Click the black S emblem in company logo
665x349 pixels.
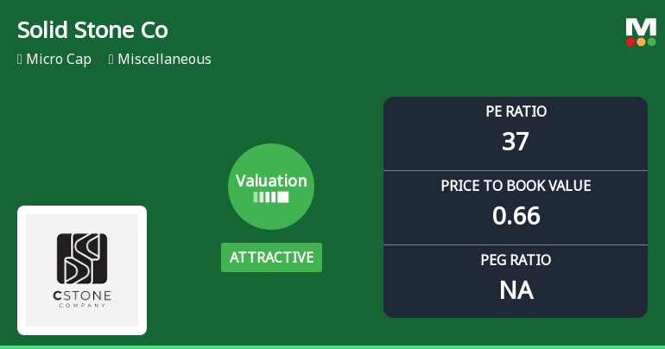(82, 258)
